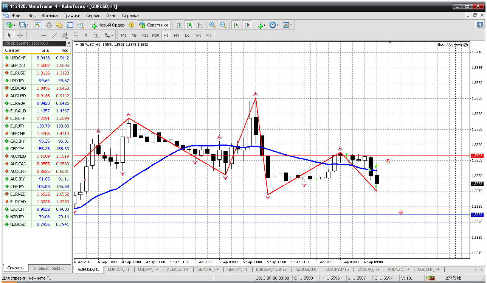Select the Text tool (letter A)
Image resolution: width=487 pixels, height=283 pixels.
pos(86,35)
